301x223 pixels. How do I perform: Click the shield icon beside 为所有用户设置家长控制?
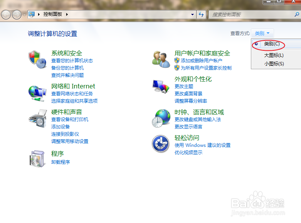click(177, 68)
